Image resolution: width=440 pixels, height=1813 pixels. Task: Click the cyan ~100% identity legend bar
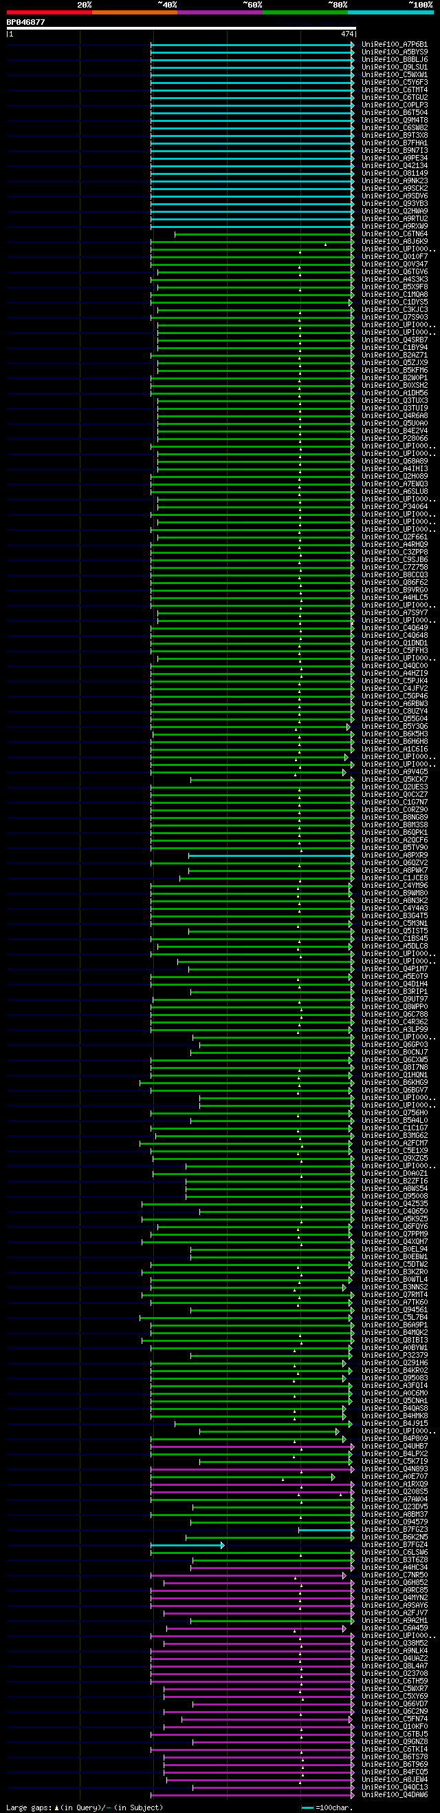pos(390,12)
